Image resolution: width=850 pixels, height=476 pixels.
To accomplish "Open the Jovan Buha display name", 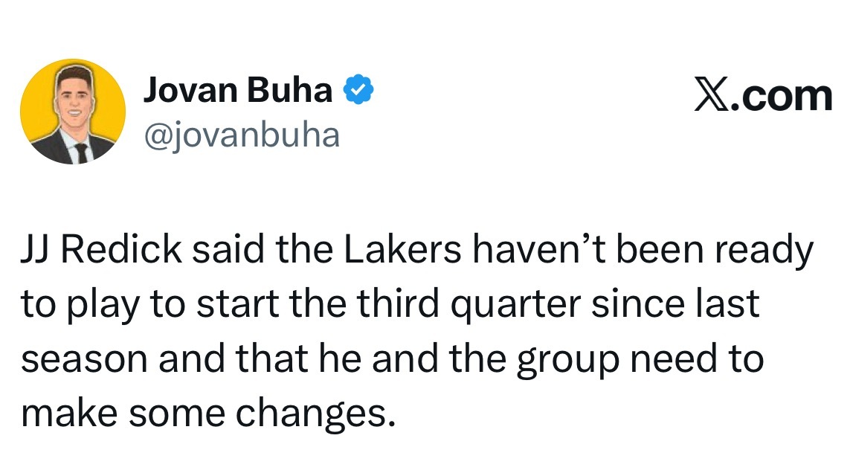I will pyautogui.click(x=238, y=91).
